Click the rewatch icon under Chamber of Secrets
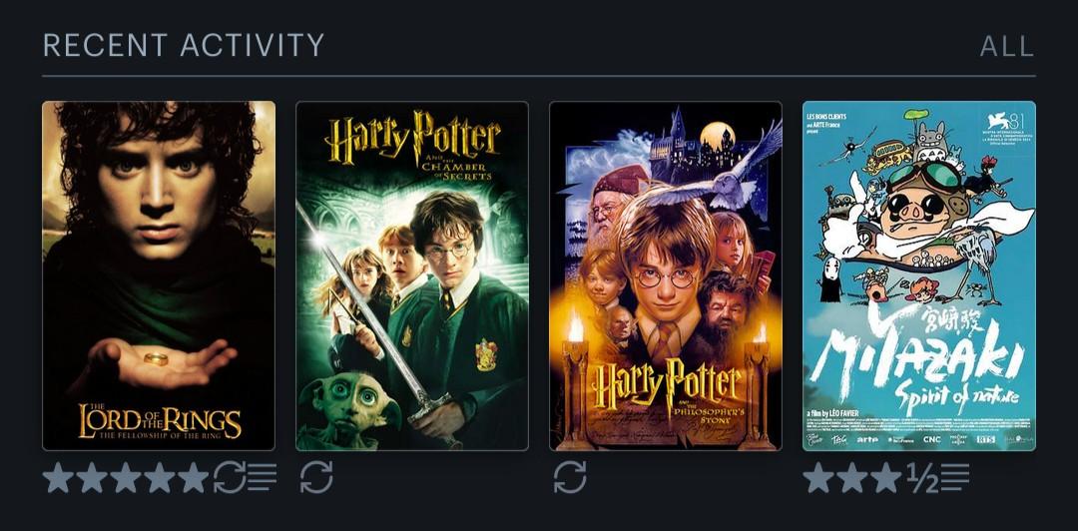 316,477
